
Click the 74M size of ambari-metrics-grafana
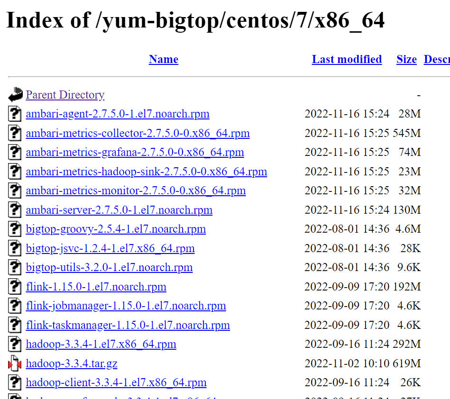pyautogui.click(x=410, y=152)
